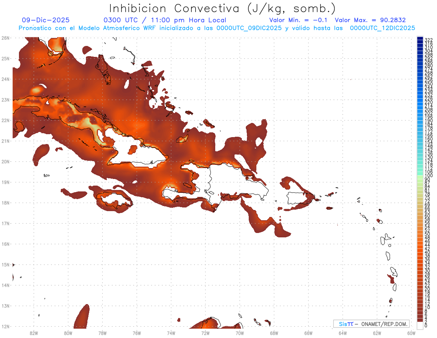Click the "19N" latitude label
The height and width of the screenshot is (338, 437).
pyautogui.click(x=5, y=182)
